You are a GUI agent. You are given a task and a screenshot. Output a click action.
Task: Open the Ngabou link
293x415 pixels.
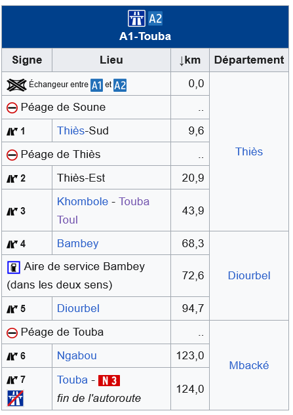tap(77, 356)
